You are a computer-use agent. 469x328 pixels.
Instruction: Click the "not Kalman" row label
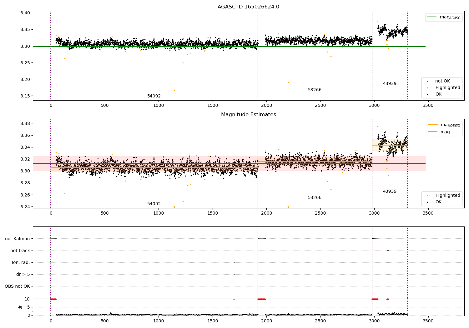[18, 239]
